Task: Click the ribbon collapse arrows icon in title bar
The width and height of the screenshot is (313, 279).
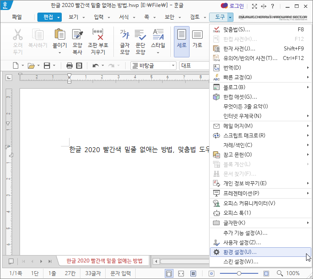Action: pos(263,6)
